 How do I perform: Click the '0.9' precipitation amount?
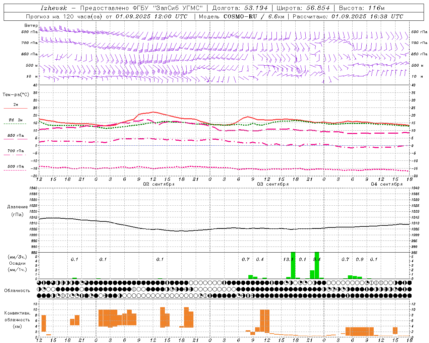click(x=360, y=259)
